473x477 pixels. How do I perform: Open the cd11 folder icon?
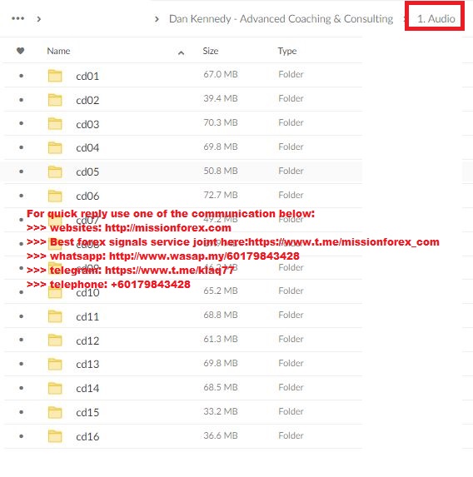pyautogui.click(x=55, y=316)
